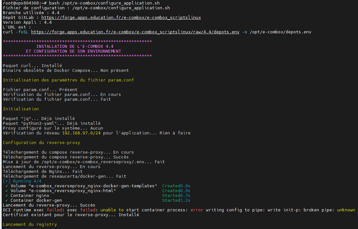Viewport: 358px width, 229px height.
Task: Click the "[+] Running 4/4" status line
Action: click(x=22, y=181)
